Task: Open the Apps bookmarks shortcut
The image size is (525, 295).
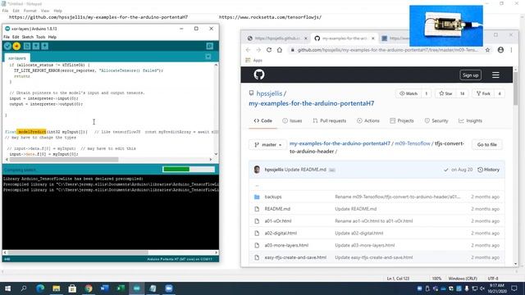Action: [253, 60]
